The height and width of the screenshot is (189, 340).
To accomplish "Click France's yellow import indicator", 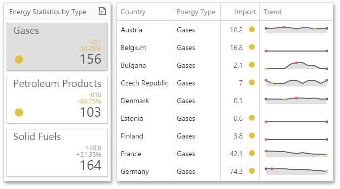I will 252,153.
